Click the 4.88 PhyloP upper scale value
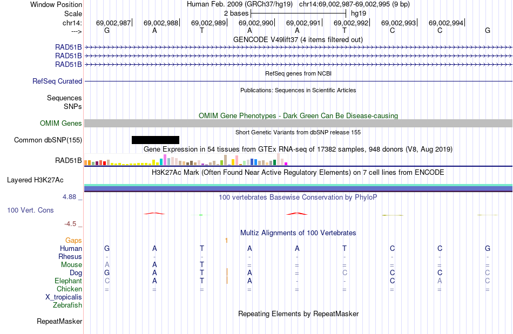The height and width of the screenshot is (334, 513). coord(69,197)
